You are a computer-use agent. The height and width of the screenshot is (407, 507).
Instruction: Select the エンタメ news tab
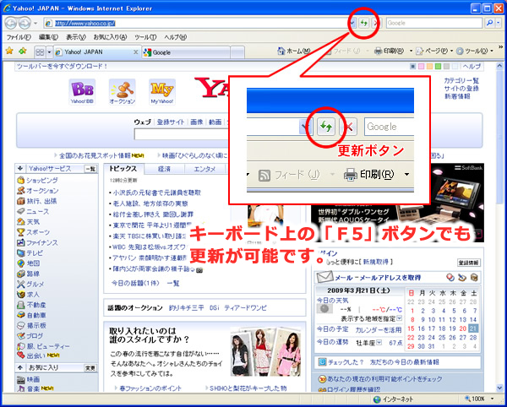coord(204,169)
